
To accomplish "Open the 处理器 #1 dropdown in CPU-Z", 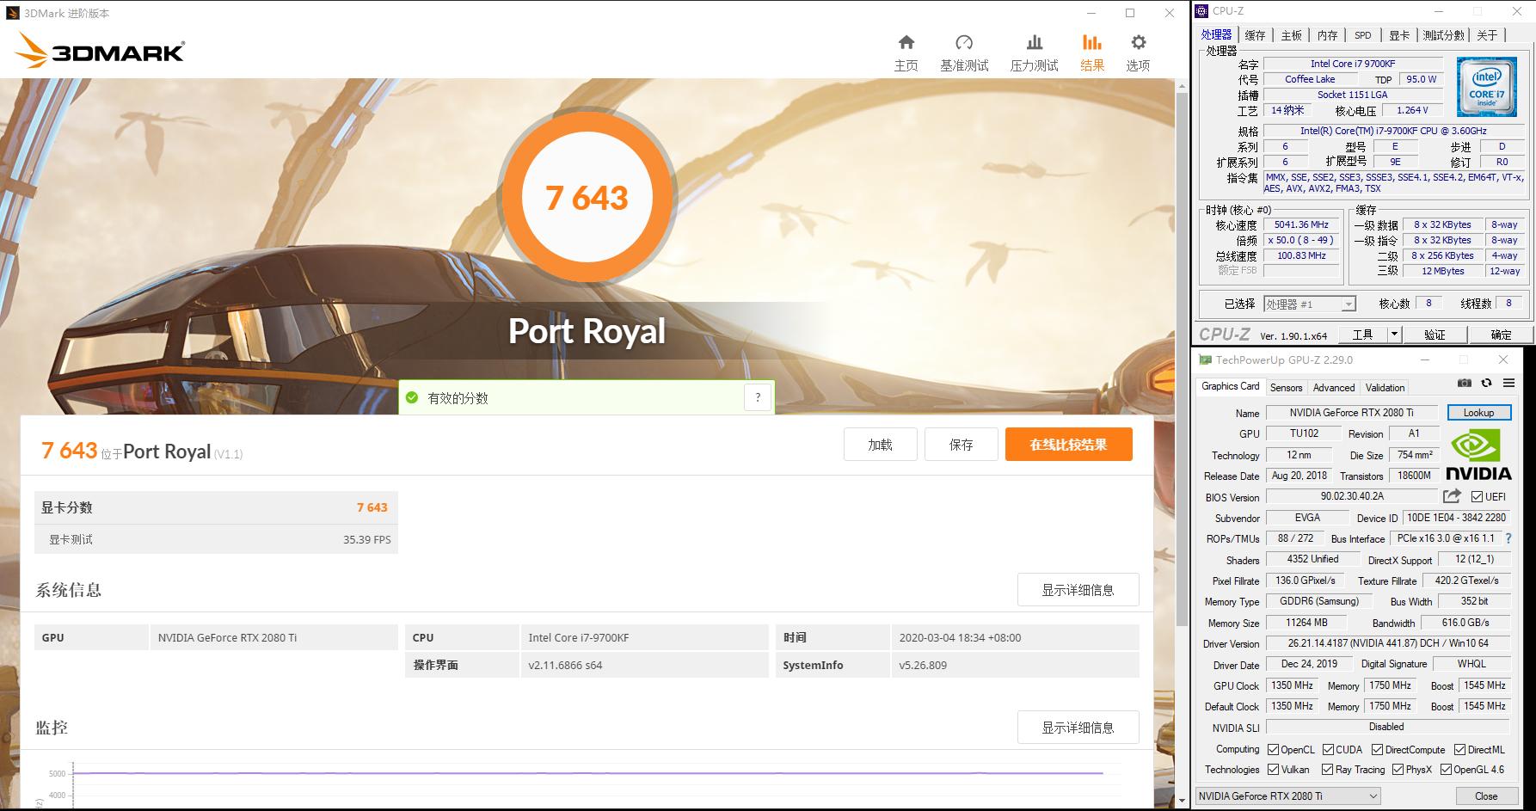I will (1310, 304).
